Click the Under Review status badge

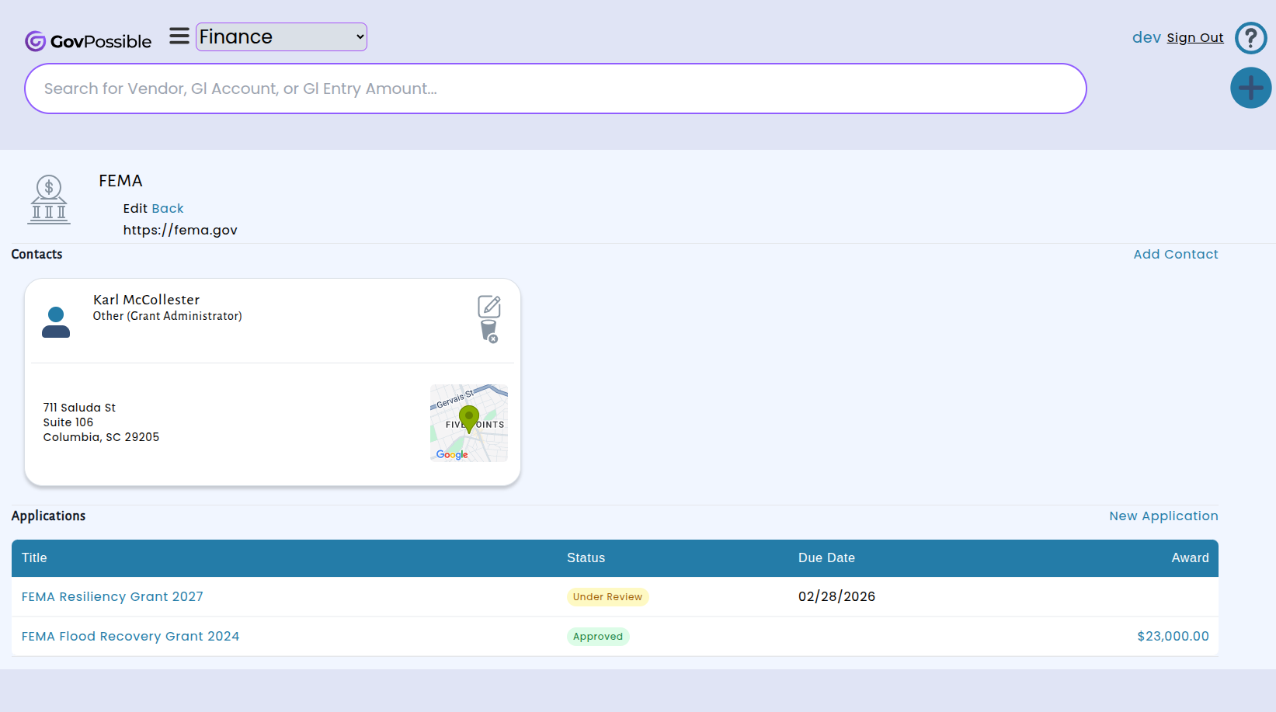pos(607,597)
